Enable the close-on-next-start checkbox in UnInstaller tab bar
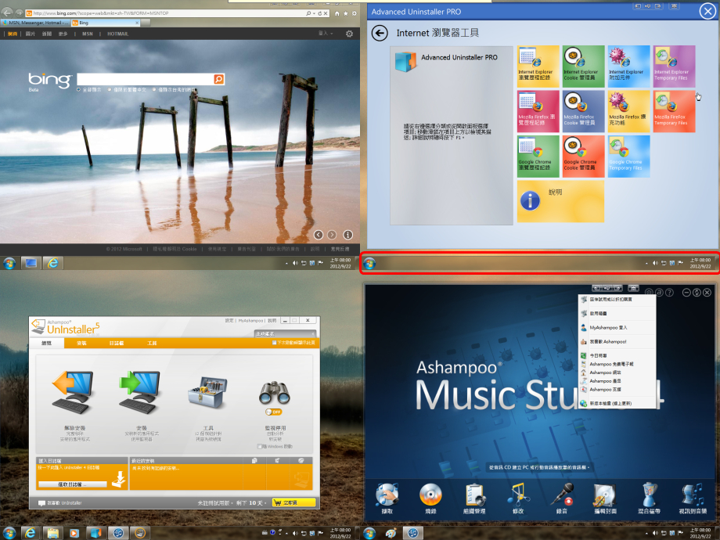720x540 pixels. pos(274,343)
